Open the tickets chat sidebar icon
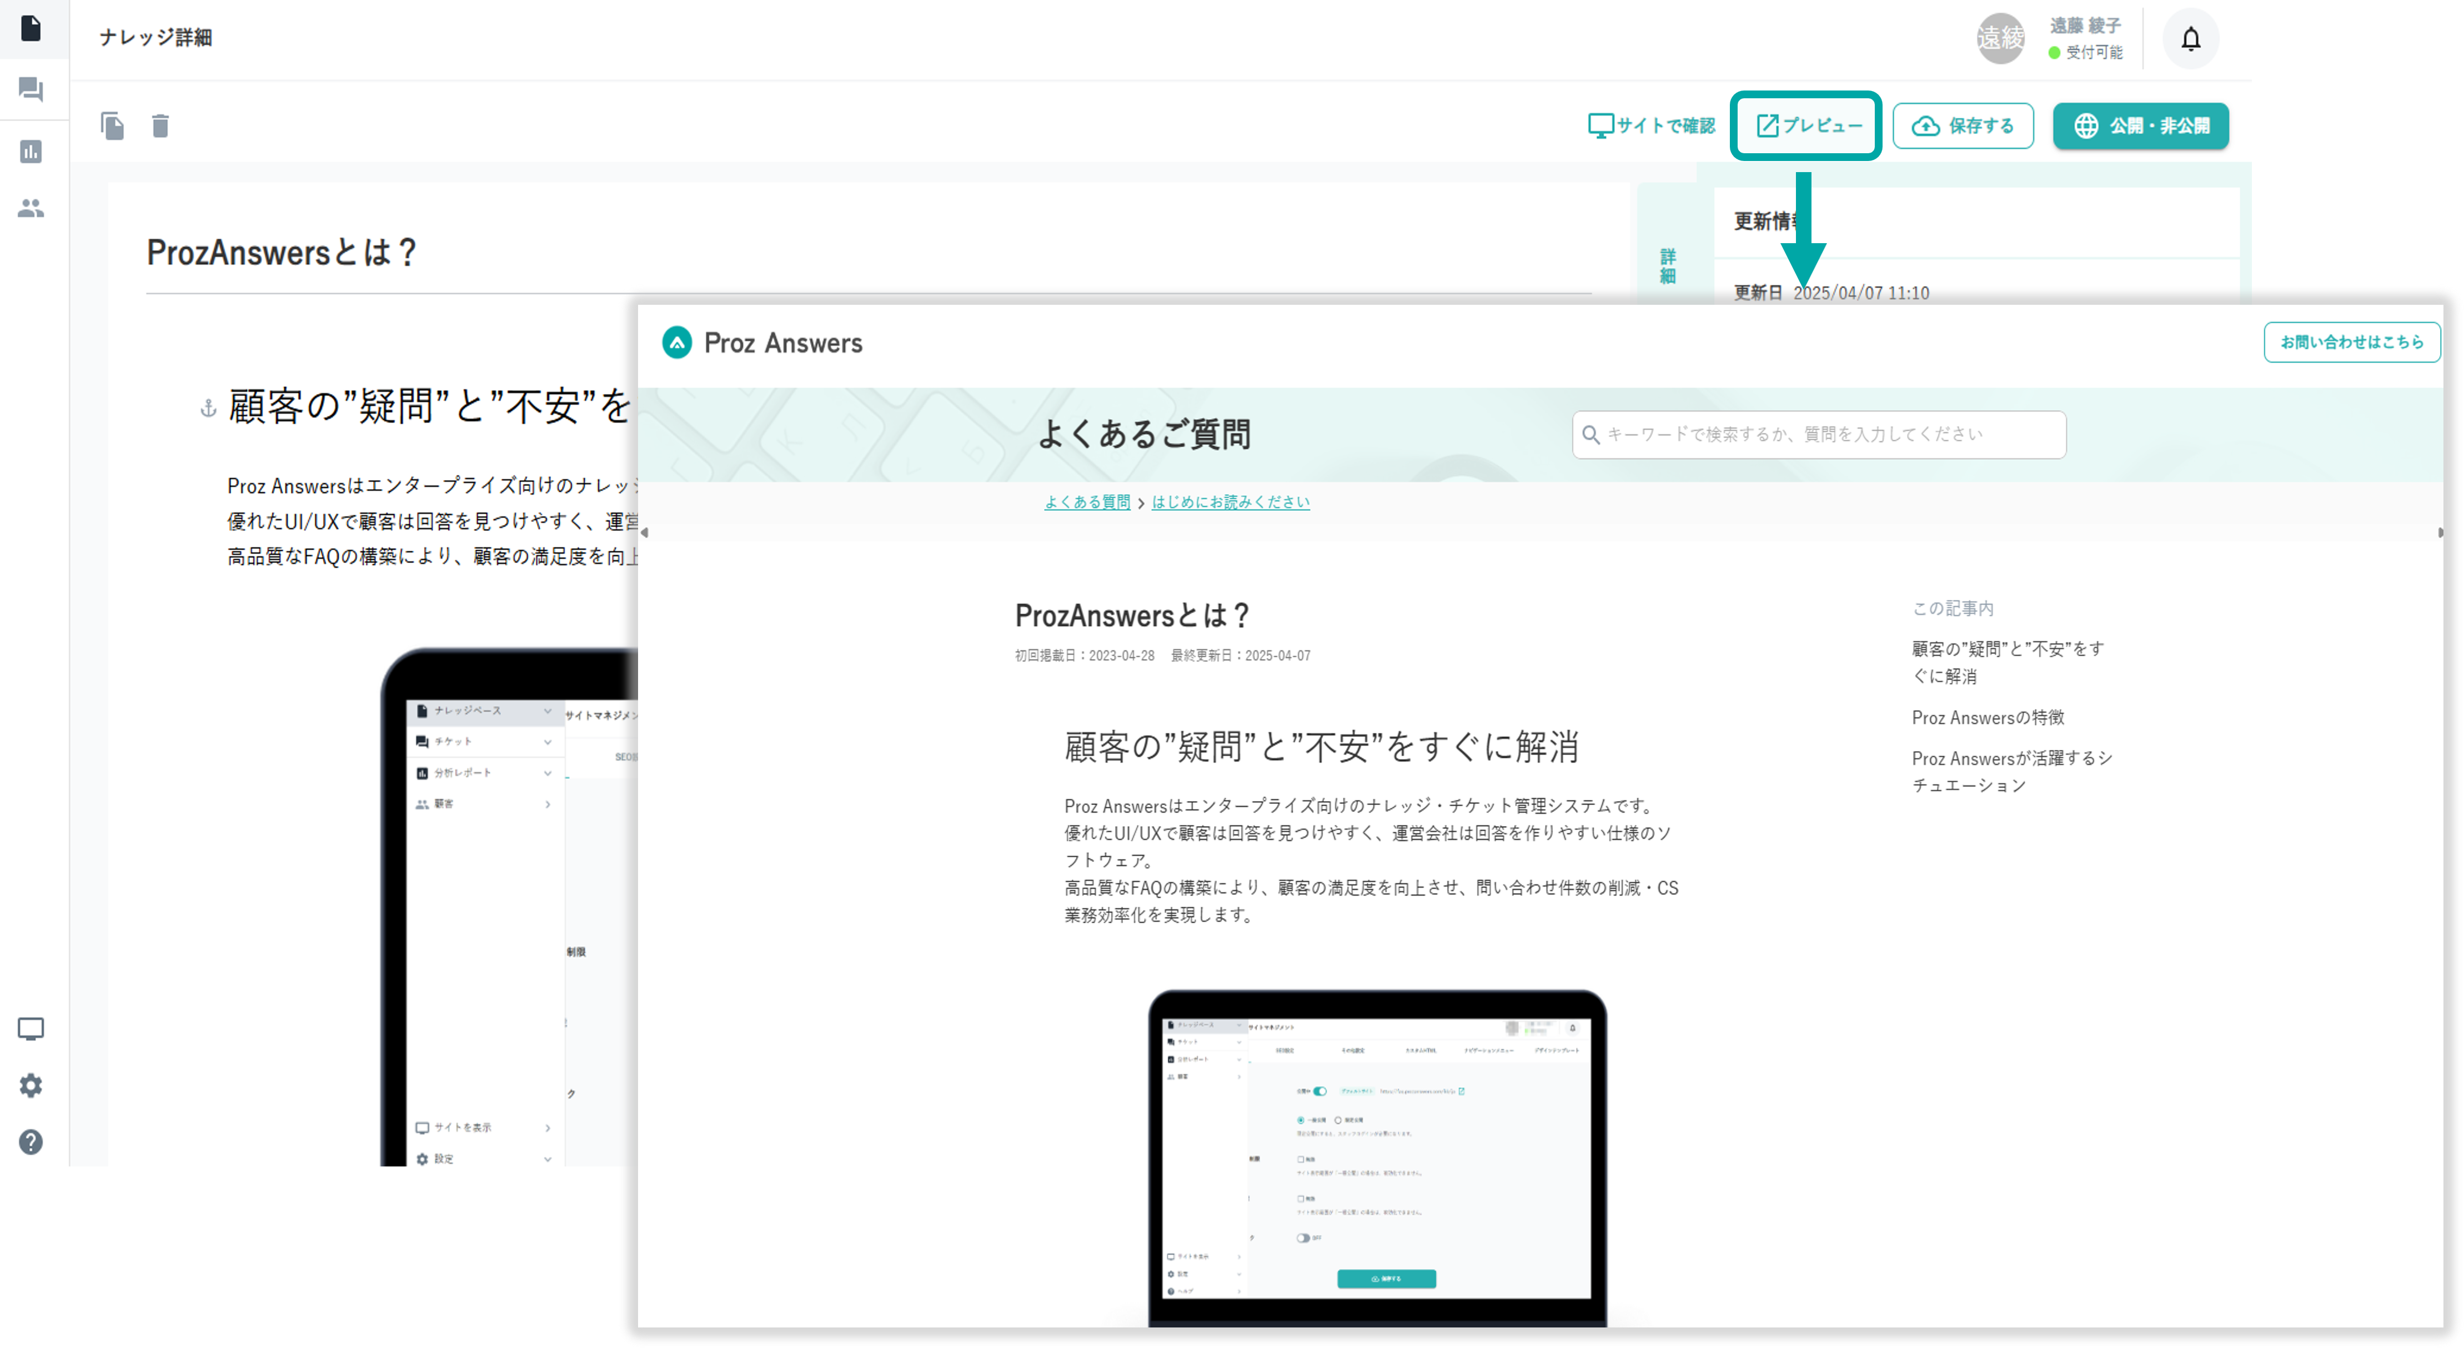2464x1348 pixels. pyautogui.click(x=31, y=90)
